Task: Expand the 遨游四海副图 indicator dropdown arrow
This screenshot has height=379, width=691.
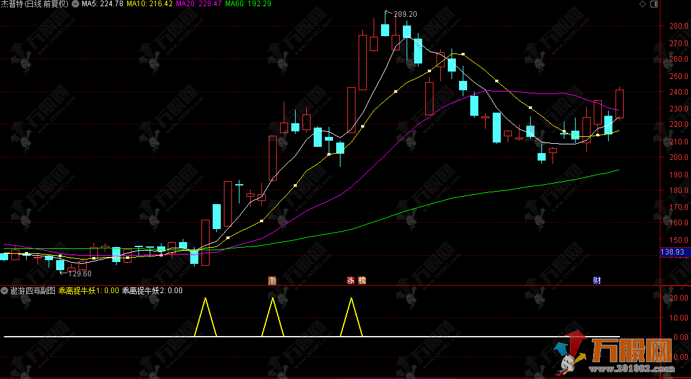Action: pos(5,291)
